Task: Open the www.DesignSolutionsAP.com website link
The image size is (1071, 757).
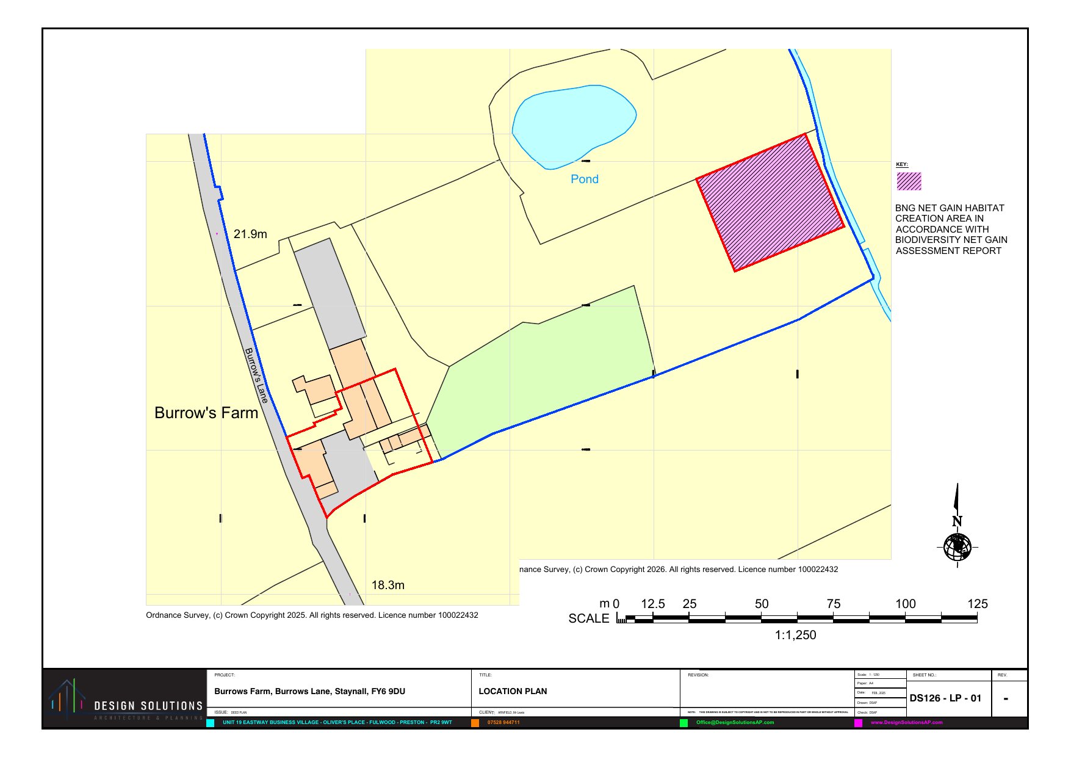Action: tap(906, 723)
